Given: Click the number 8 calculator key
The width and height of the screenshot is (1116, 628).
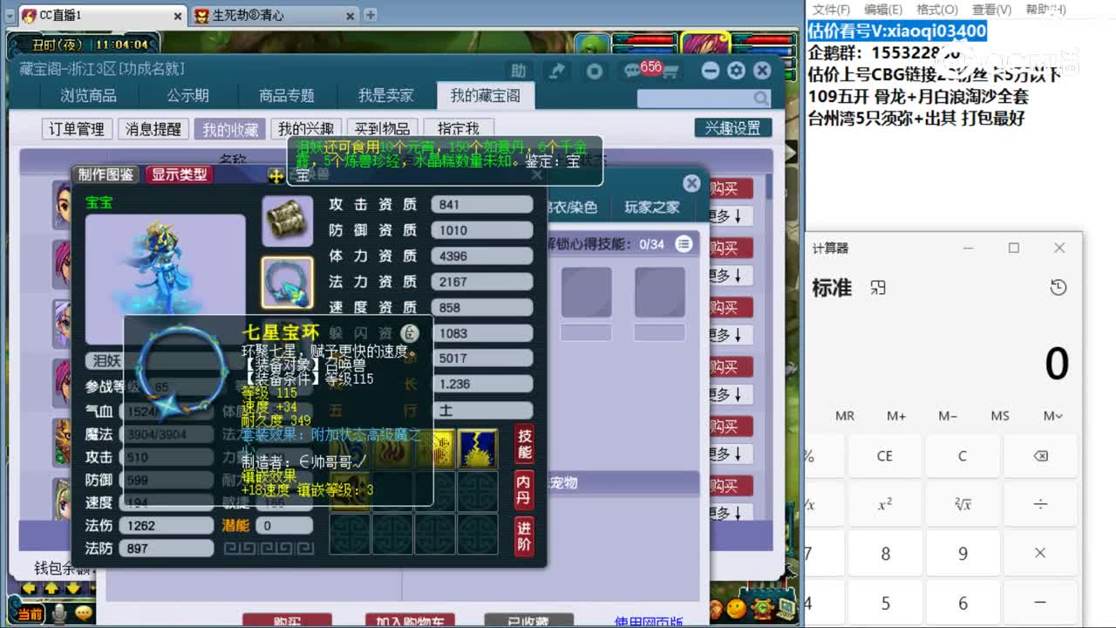Looking at the screenshot, I should 885,553.
